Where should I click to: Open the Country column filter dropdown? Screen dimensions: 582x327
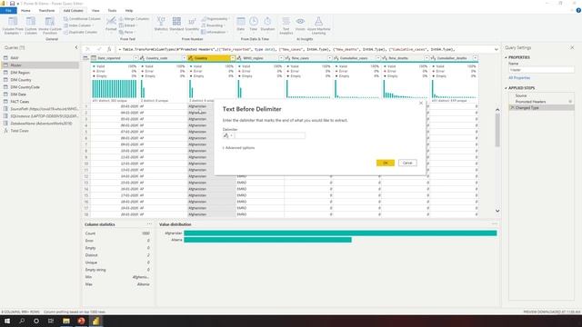coord(233,58)
